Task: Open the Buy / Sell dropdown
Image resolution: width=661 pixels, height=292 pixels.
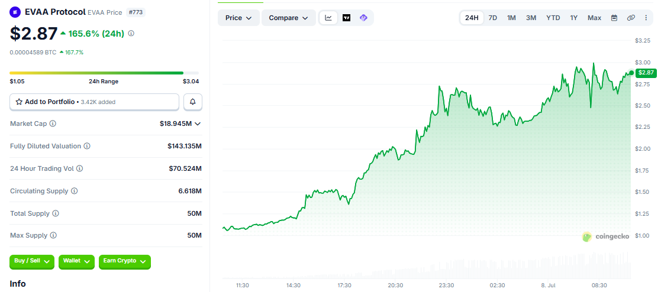Action: pos(32,261)
